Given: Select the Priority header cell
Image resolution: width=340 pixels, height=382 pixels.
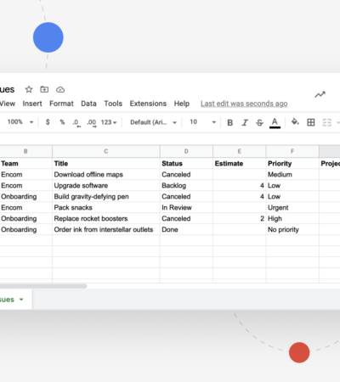Looking at the screenshot, I should point(292,163).
